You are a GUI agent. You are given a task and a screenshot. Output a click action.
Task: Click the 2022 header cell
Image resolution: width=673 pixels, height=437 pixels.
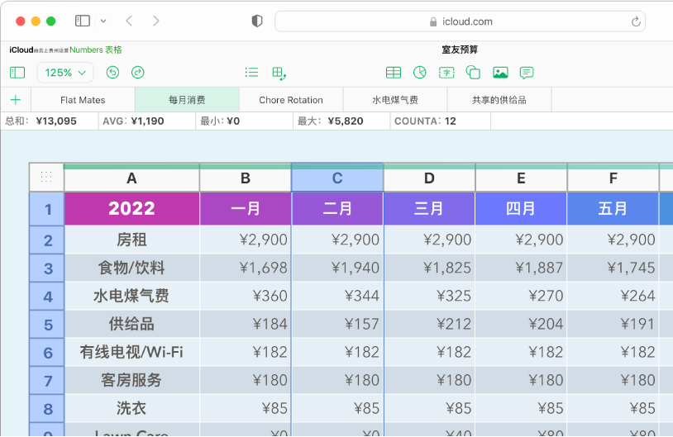point(131,209)
